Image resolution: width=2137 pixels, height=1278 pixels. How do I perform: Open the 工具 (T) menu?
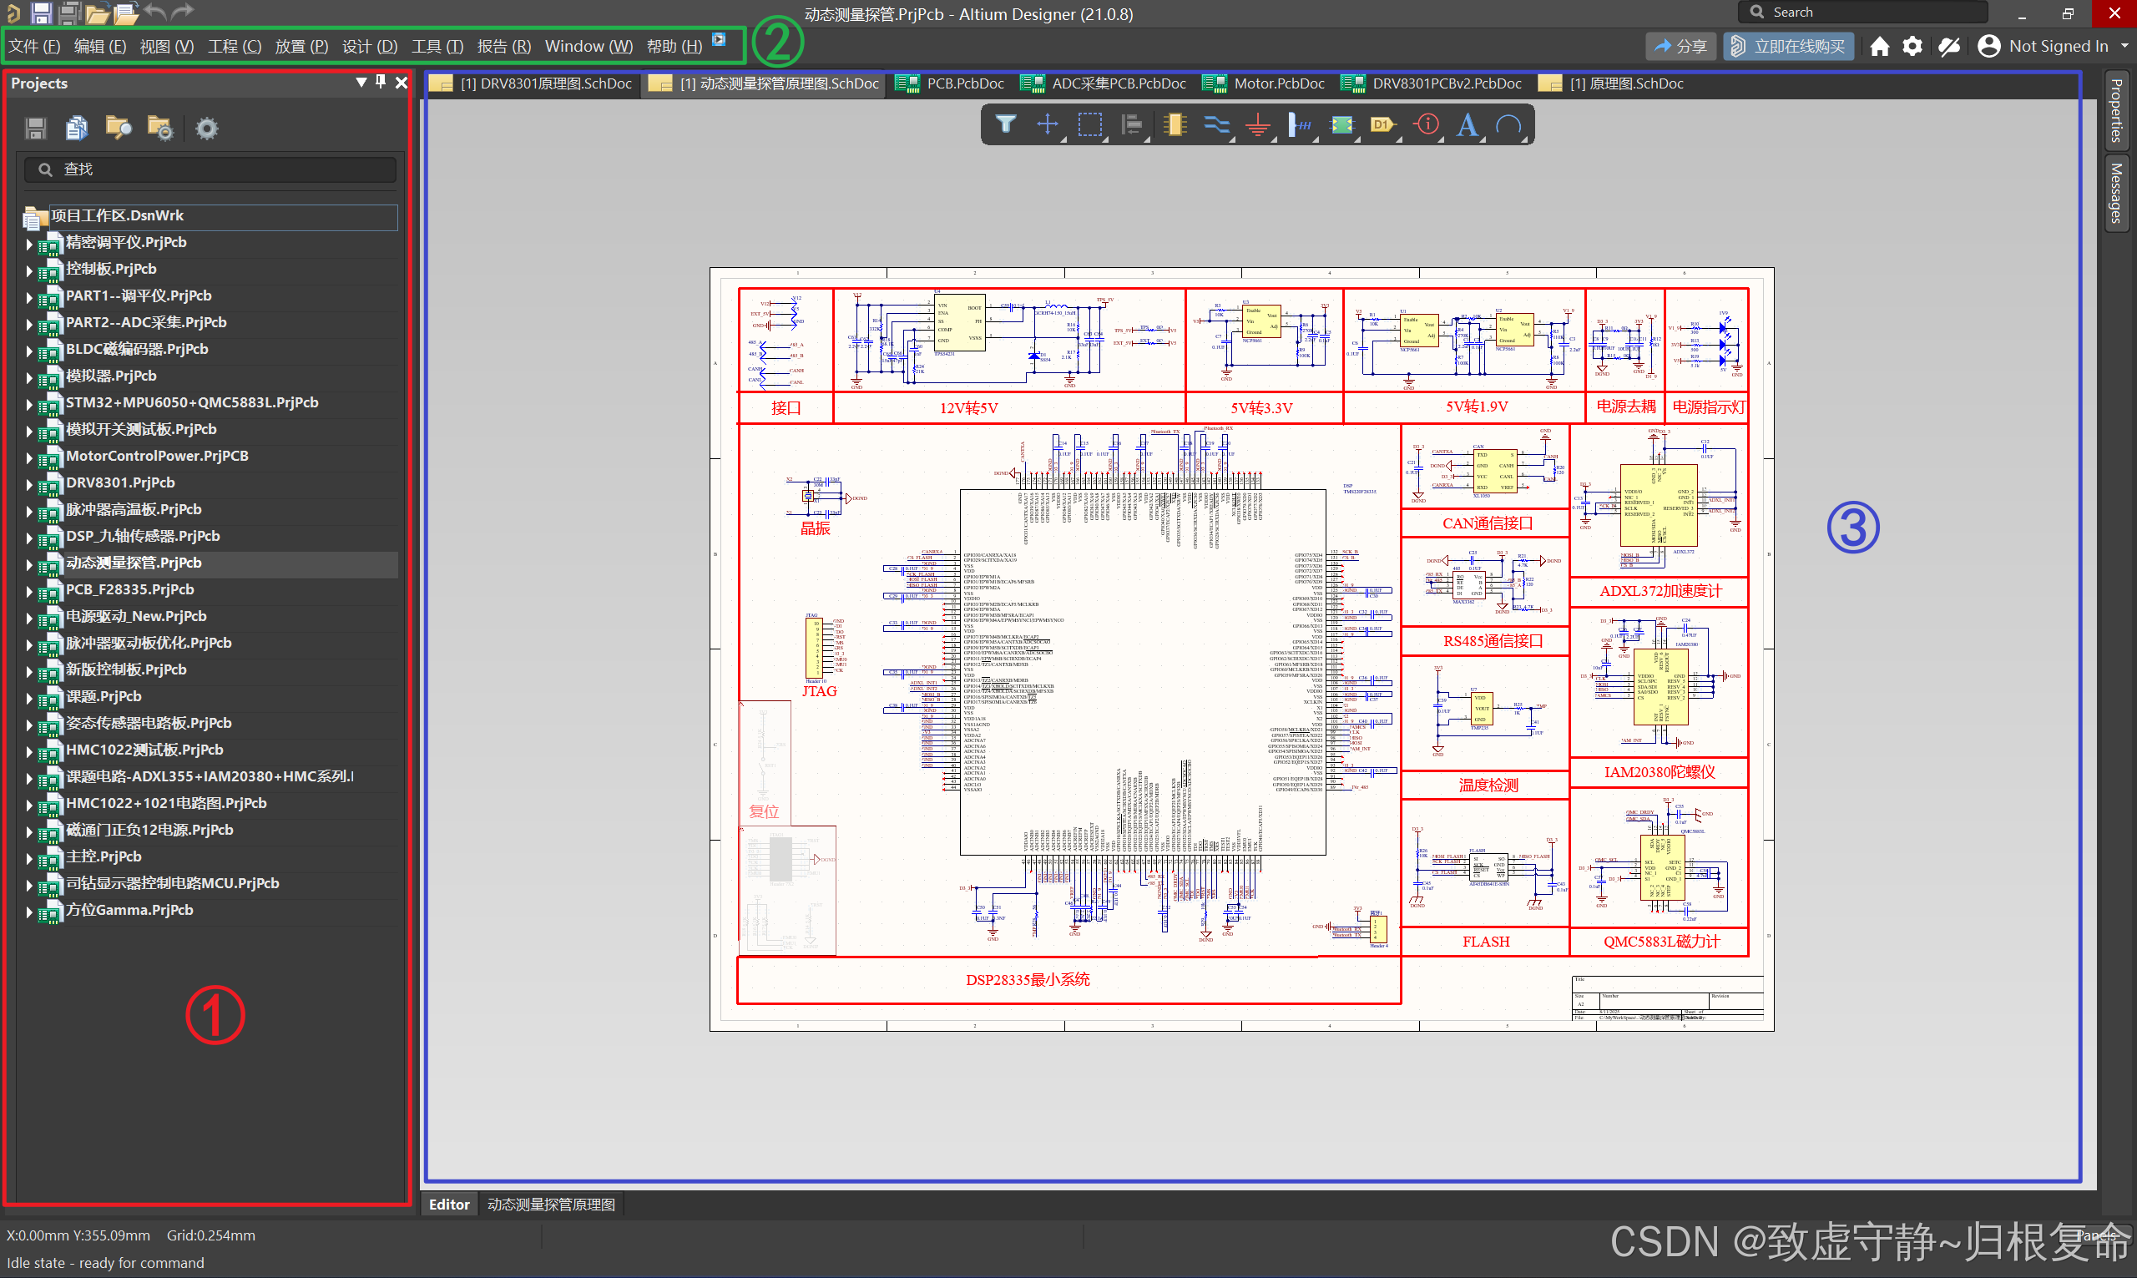pyautogui.click(x=437, y=47)
